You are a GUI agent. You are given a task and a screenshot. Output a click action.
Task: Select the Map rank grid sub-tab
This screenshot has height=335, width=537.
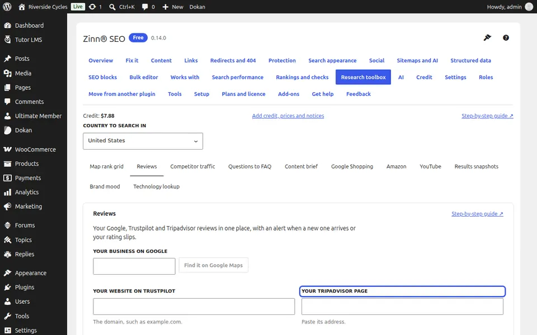point(106,166)
